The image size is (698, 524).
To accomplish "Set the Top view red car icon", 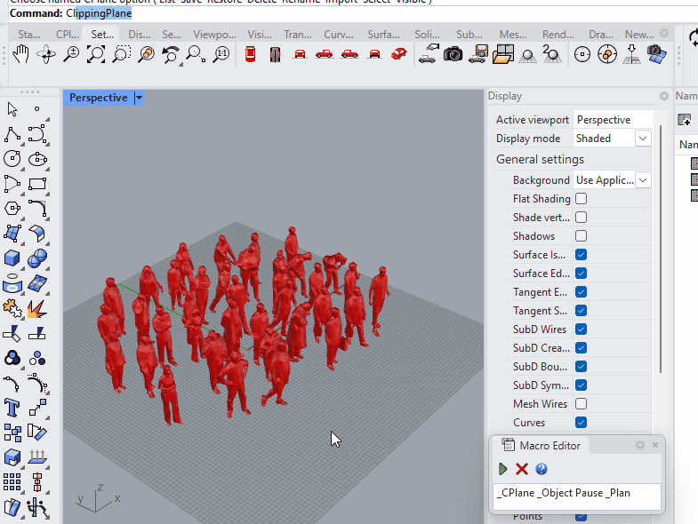I will click(x=250, y=54).
